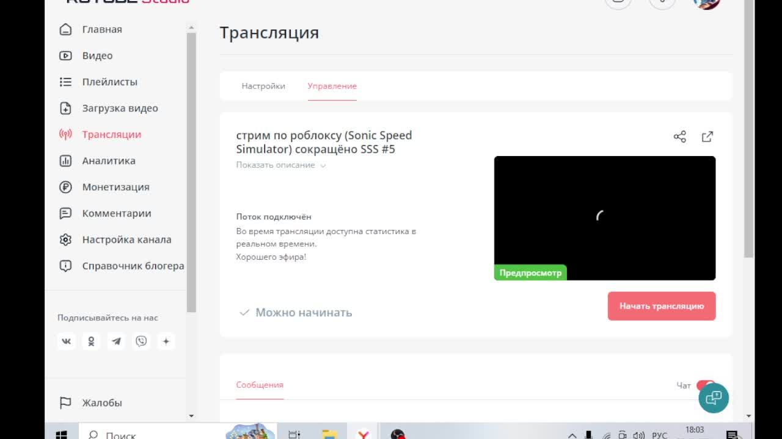Open the Видео section icon

[65, 55]
